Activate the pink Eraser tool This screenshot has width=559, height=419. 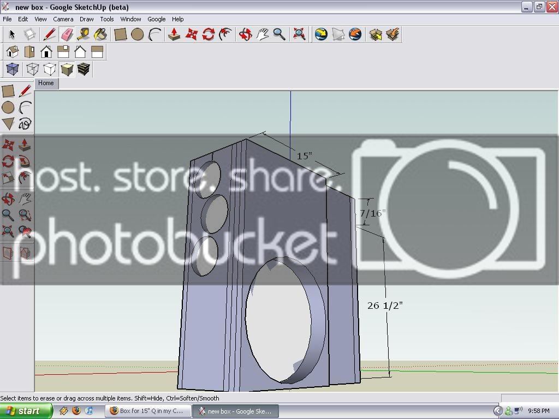(x=67, y=34)
